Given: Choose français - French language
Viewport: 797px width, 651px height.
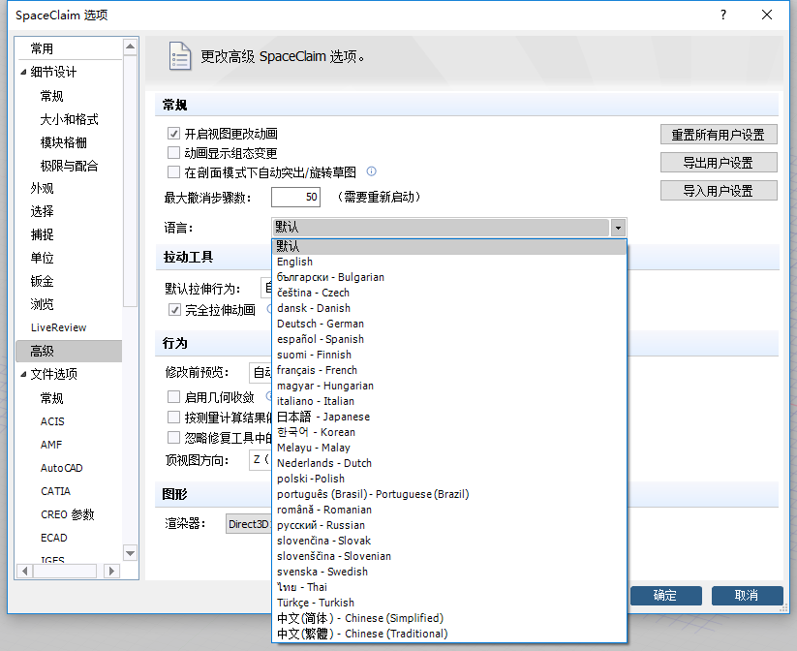Looking at the screenshot, I should 449,370.
